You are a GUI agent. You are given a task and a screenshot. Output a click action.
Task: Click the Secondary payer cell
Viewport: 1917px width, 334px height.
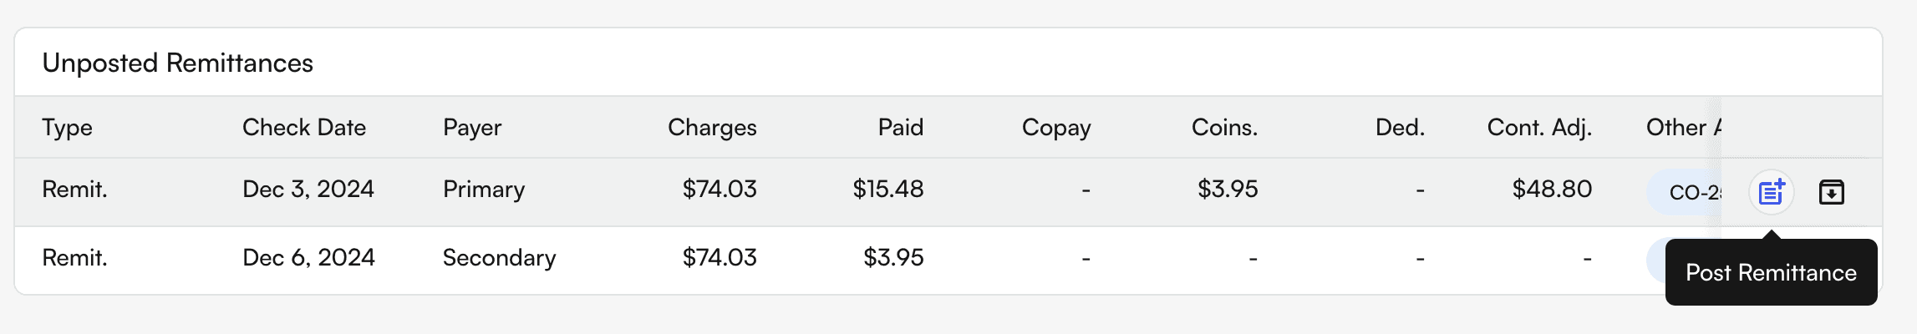(499, 258)
